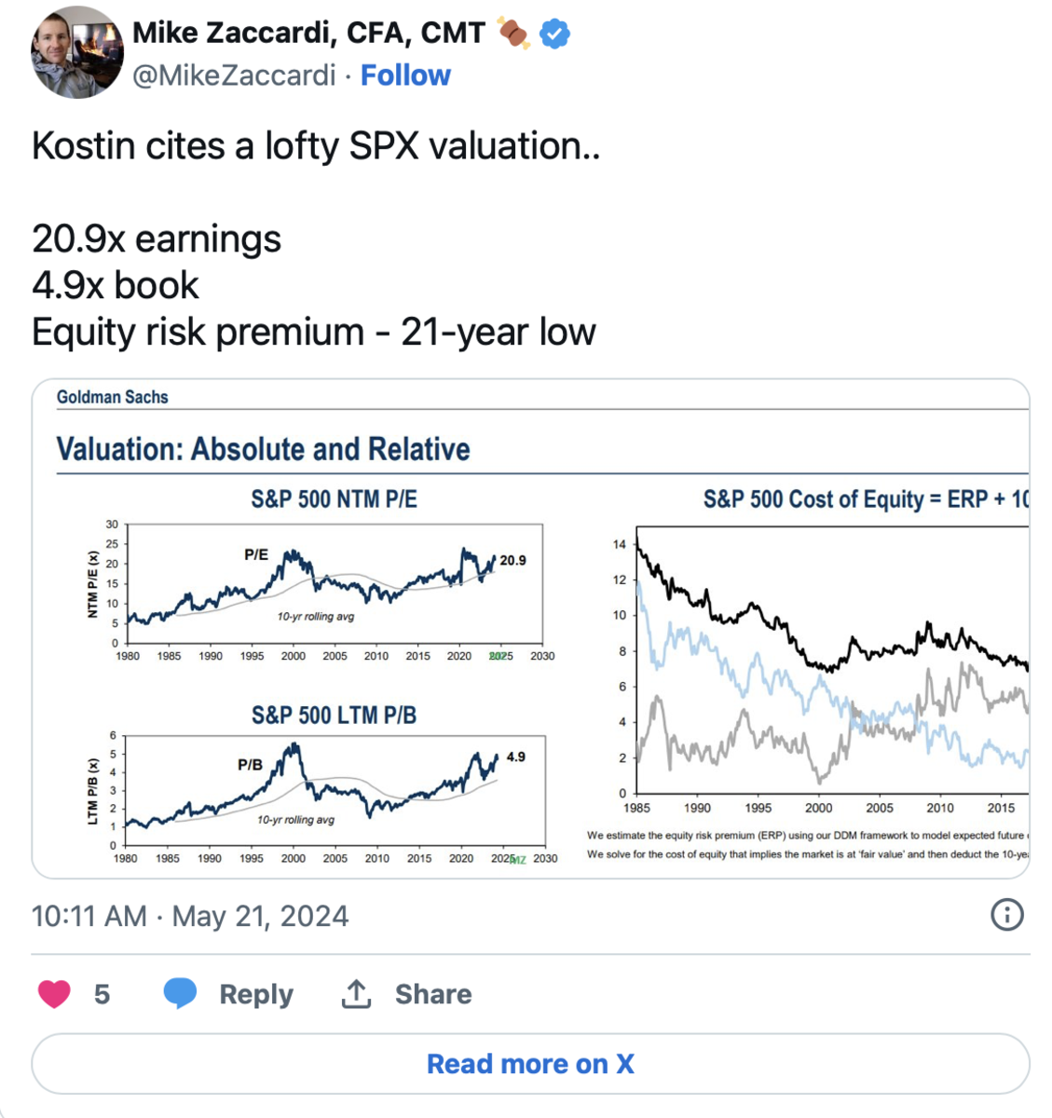The height and width of the screenshot is (1118, 1052).
Task: Click the meat emoji beside the author name
Action: [513, 34]
